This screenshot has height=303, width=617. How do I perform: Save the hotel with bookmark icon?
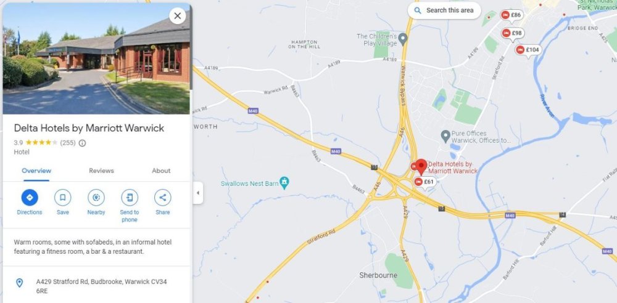click(62, 197)
